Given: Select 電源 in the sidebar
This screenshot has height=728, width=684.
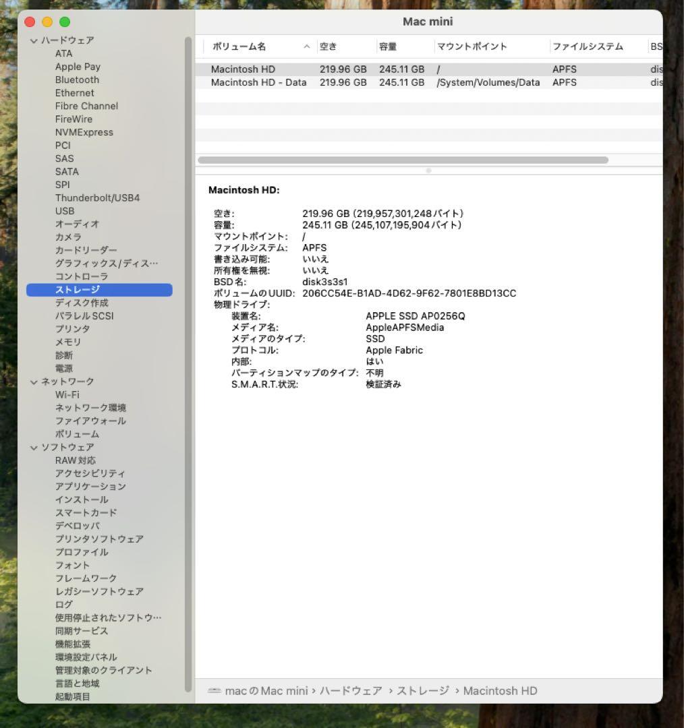Looking at the screenshot, I should pos(63,368).
